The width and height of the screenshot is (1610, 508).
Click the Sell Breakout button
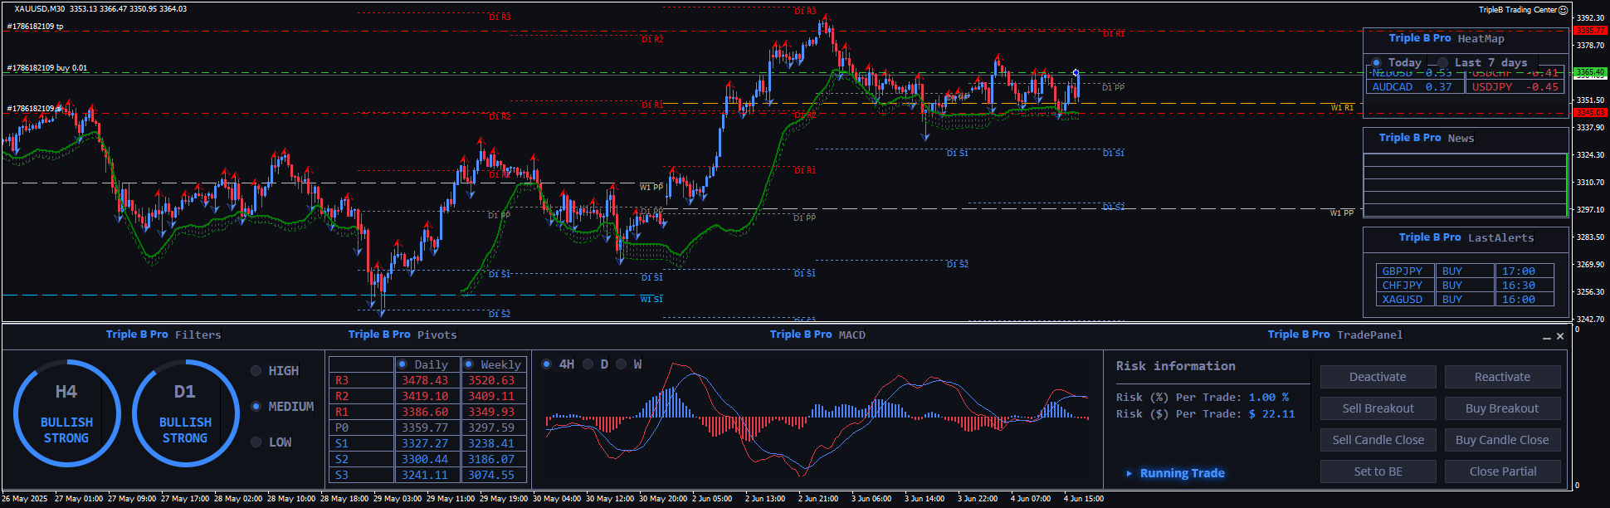tap(1378, 408)
